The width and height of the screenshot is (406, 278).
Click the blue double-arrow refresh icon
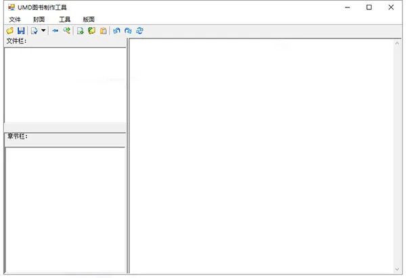(x=139, y=31)
